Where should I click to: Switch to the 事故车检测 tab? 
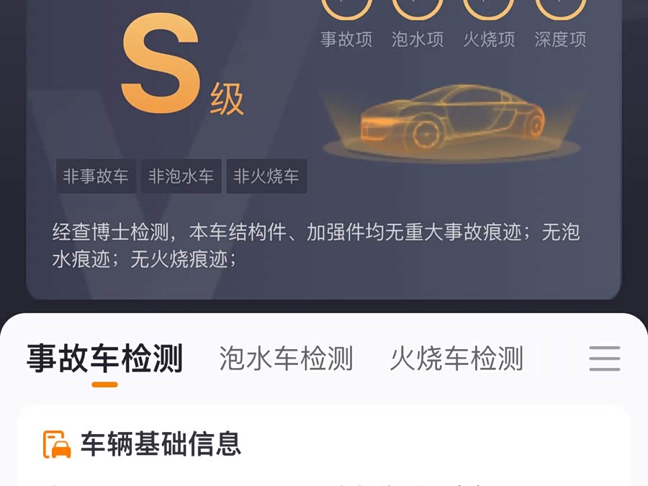pos(104,359)
